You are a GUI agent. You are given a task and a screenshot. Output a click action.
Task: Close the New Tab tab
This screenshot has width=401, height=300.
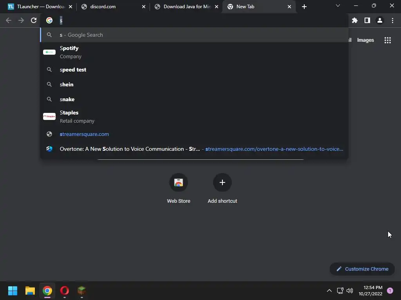[289, 7]
